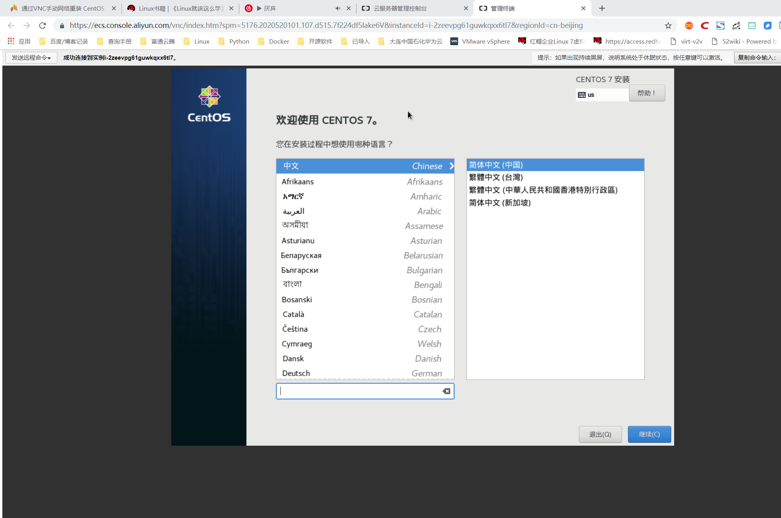Select Deutsch in the language list
Image resolution: width=781 pixels, height=518 pixels.
(x=365, y=373)
